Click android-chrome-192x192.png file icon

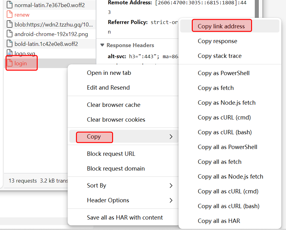coord(9,34)
